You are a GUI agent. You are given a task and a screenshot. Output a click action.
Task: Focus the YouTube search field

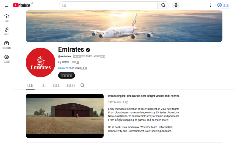[x=108, y=5]
